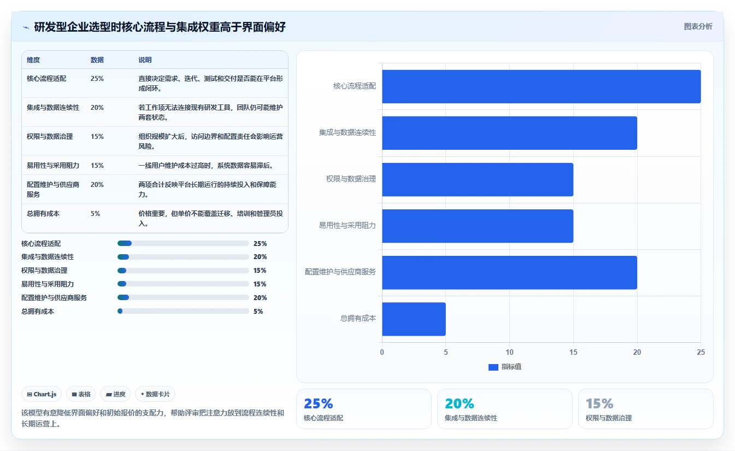Click the chart title heading text
Viewport: 735px width, 451px height.
point(160,27)
